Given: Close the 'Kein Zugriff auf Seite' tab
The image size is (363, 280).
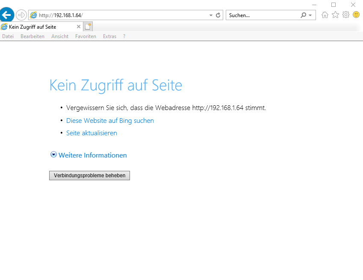Looking at the screenshot, I should [78, 27].
